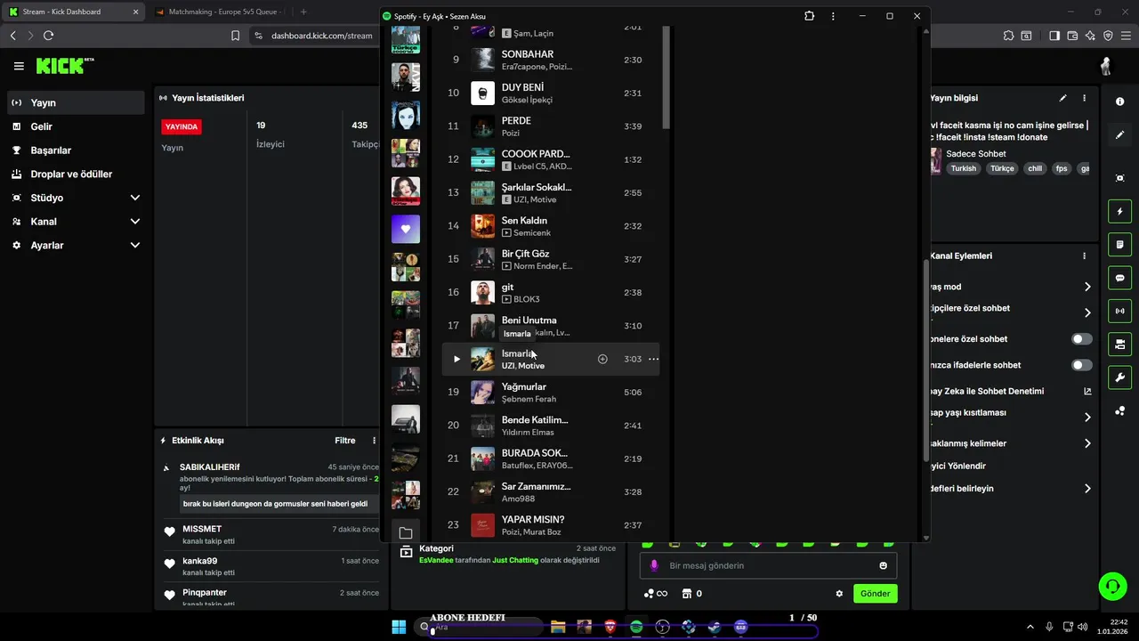This screenshot has height=641, width=1139.
Task: Open Droplar ve ödüller in sidebar
Action: [x=76, y=174]
